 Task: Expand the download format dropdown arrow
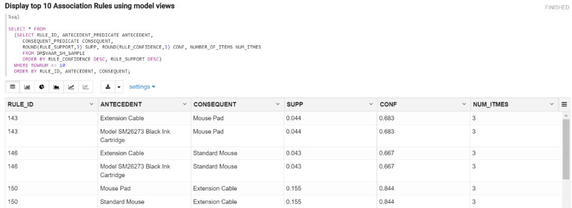coord(119,87)
